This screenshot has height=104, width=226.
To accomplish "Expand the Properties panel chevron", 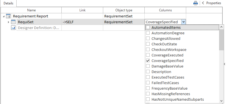I will (203, 3).
